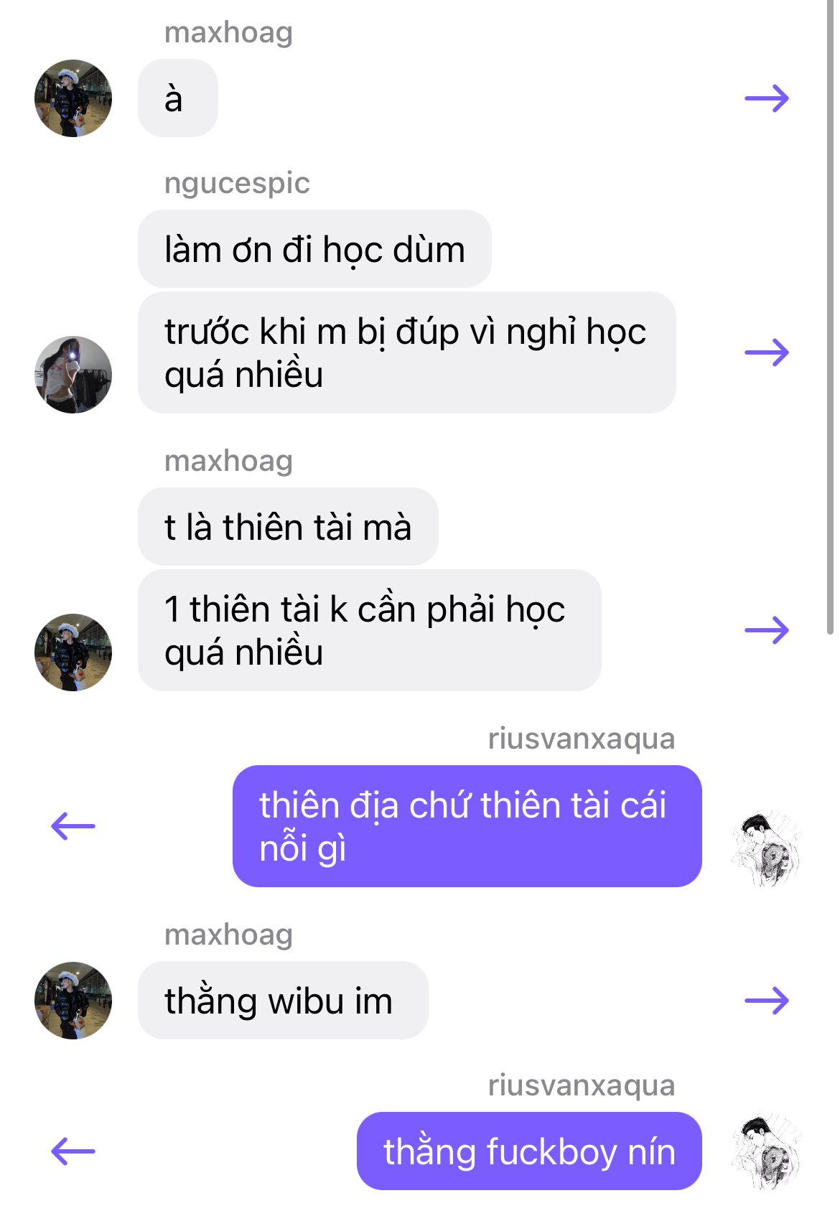This screenshot has height=1221, width=840.
Task: Select the 't là thiên tài mà' bubble
Action: pos(288,526)
